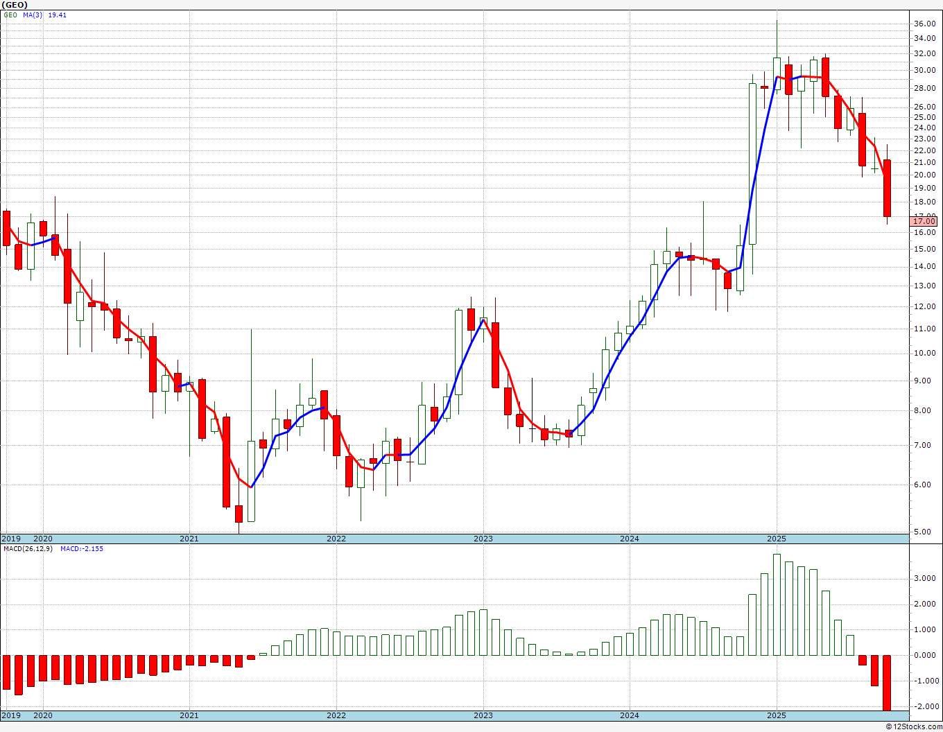The image size is (943, 732).
Task: Select the MACD:-2.155 value readout
Action: click(82, 549)
